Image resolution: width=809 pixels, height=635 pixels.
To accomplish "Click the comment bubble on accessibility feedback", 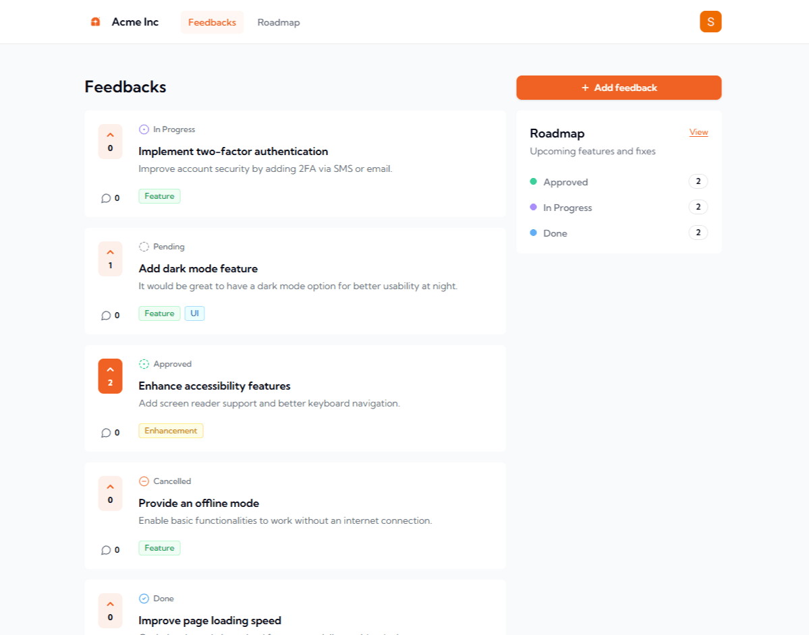I will [x=107, y=432].
